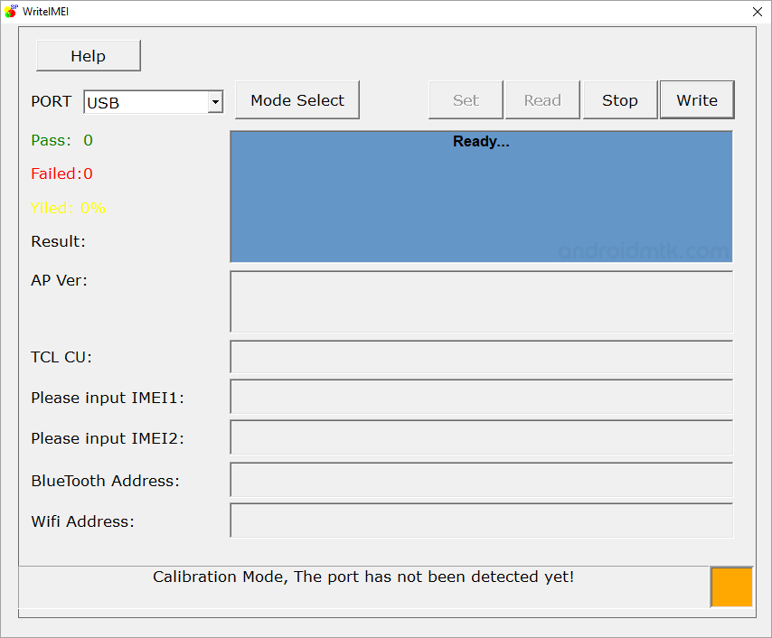Click the 'Wifi Address:' label

pos(83,521)
